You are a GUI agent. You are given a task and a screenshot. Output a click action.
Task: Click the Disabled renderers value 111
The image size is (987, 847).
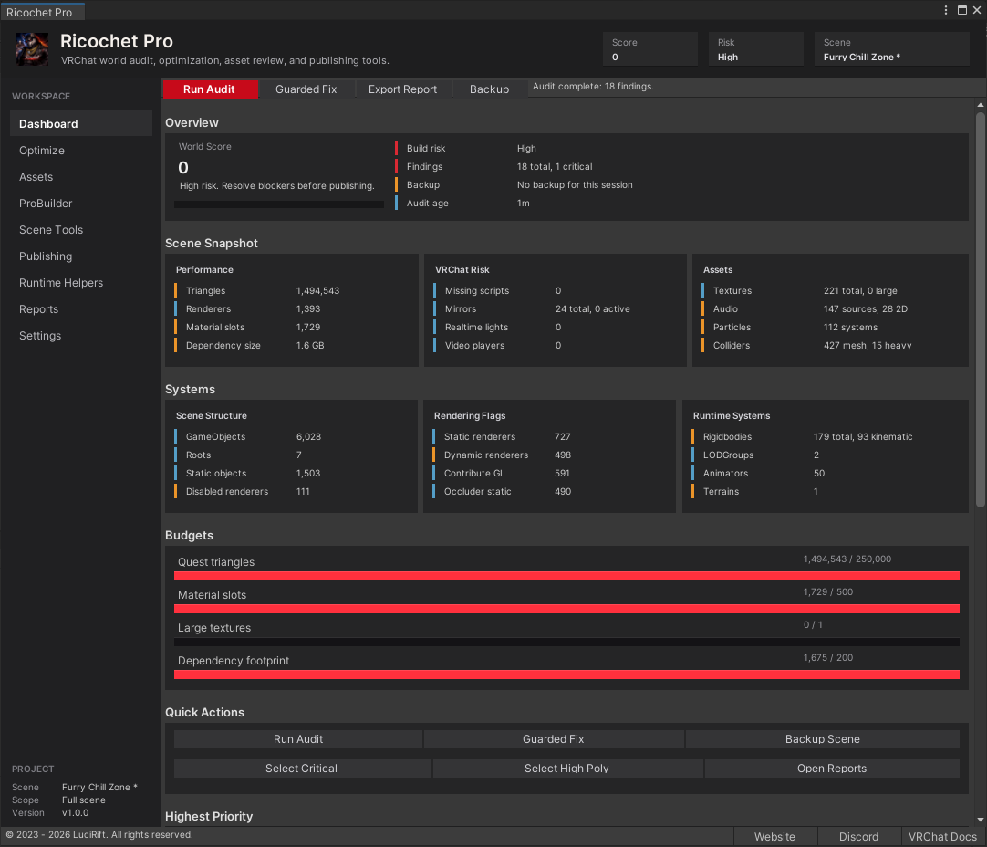[x=303, y=491]
